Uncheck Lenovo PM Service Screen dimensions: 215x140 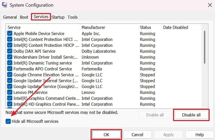click(x=10, y=92)
